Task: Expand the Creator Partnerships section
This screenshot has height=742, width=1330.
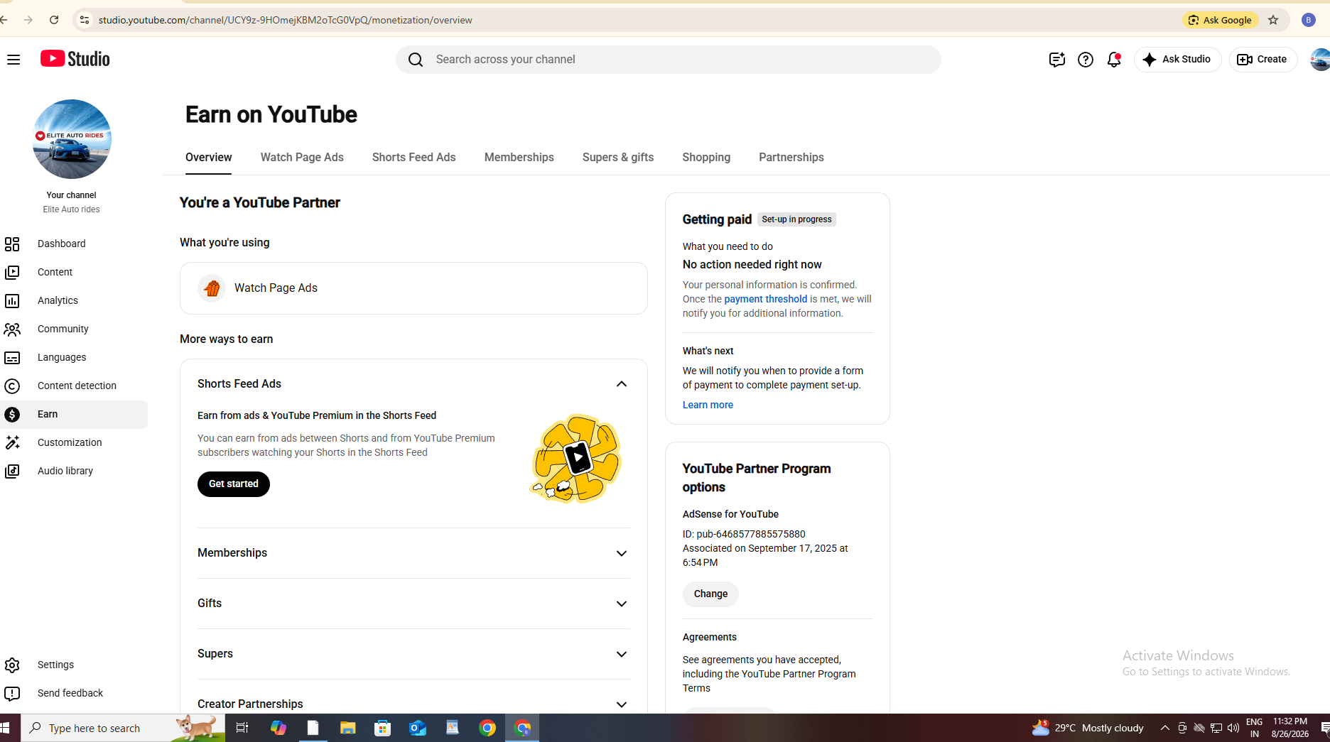Action: pyautogui.click(x=622, y=705)
